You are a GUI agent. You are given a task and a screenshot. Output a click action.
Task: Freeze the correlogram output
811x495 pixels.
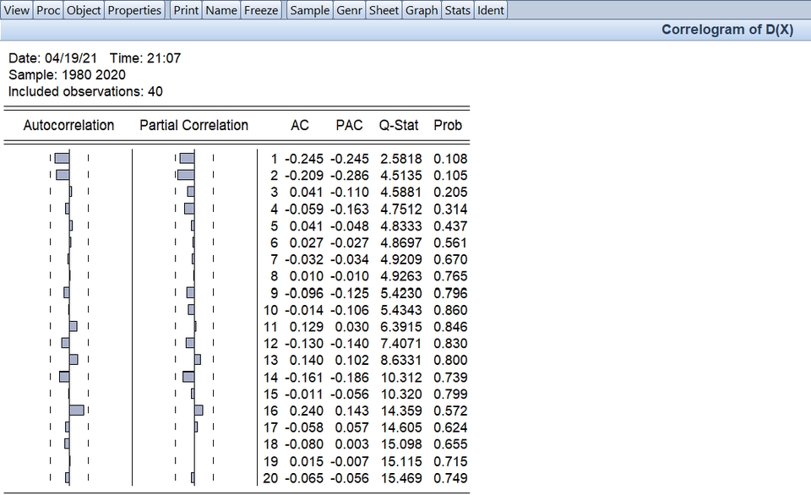261,10
